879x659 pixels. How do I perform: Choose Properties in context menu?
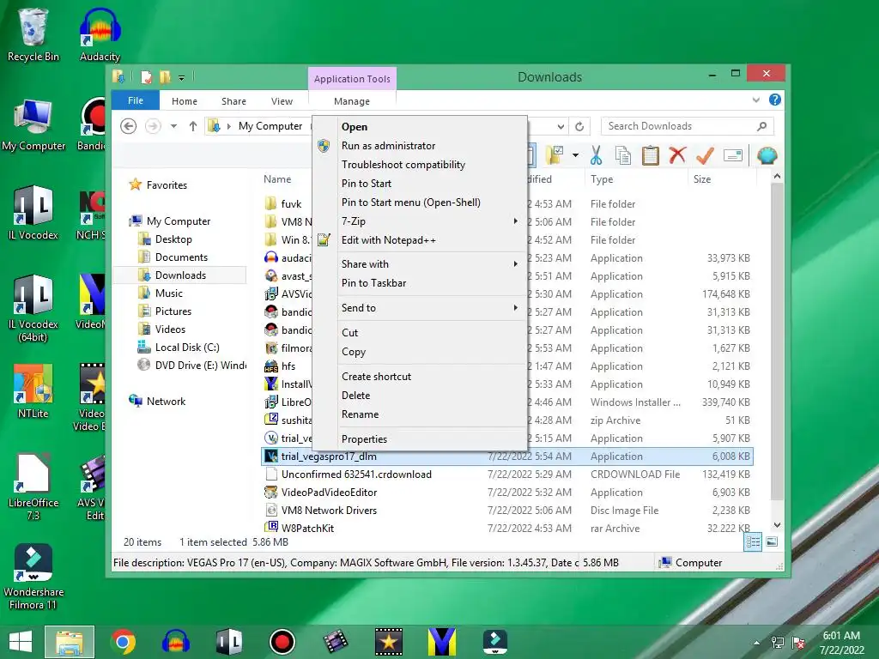click(420, 439)
